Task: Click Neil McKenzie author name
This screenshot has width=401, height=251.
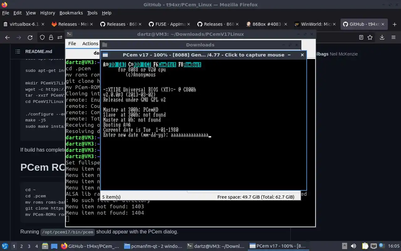Action: click(343, 54)
